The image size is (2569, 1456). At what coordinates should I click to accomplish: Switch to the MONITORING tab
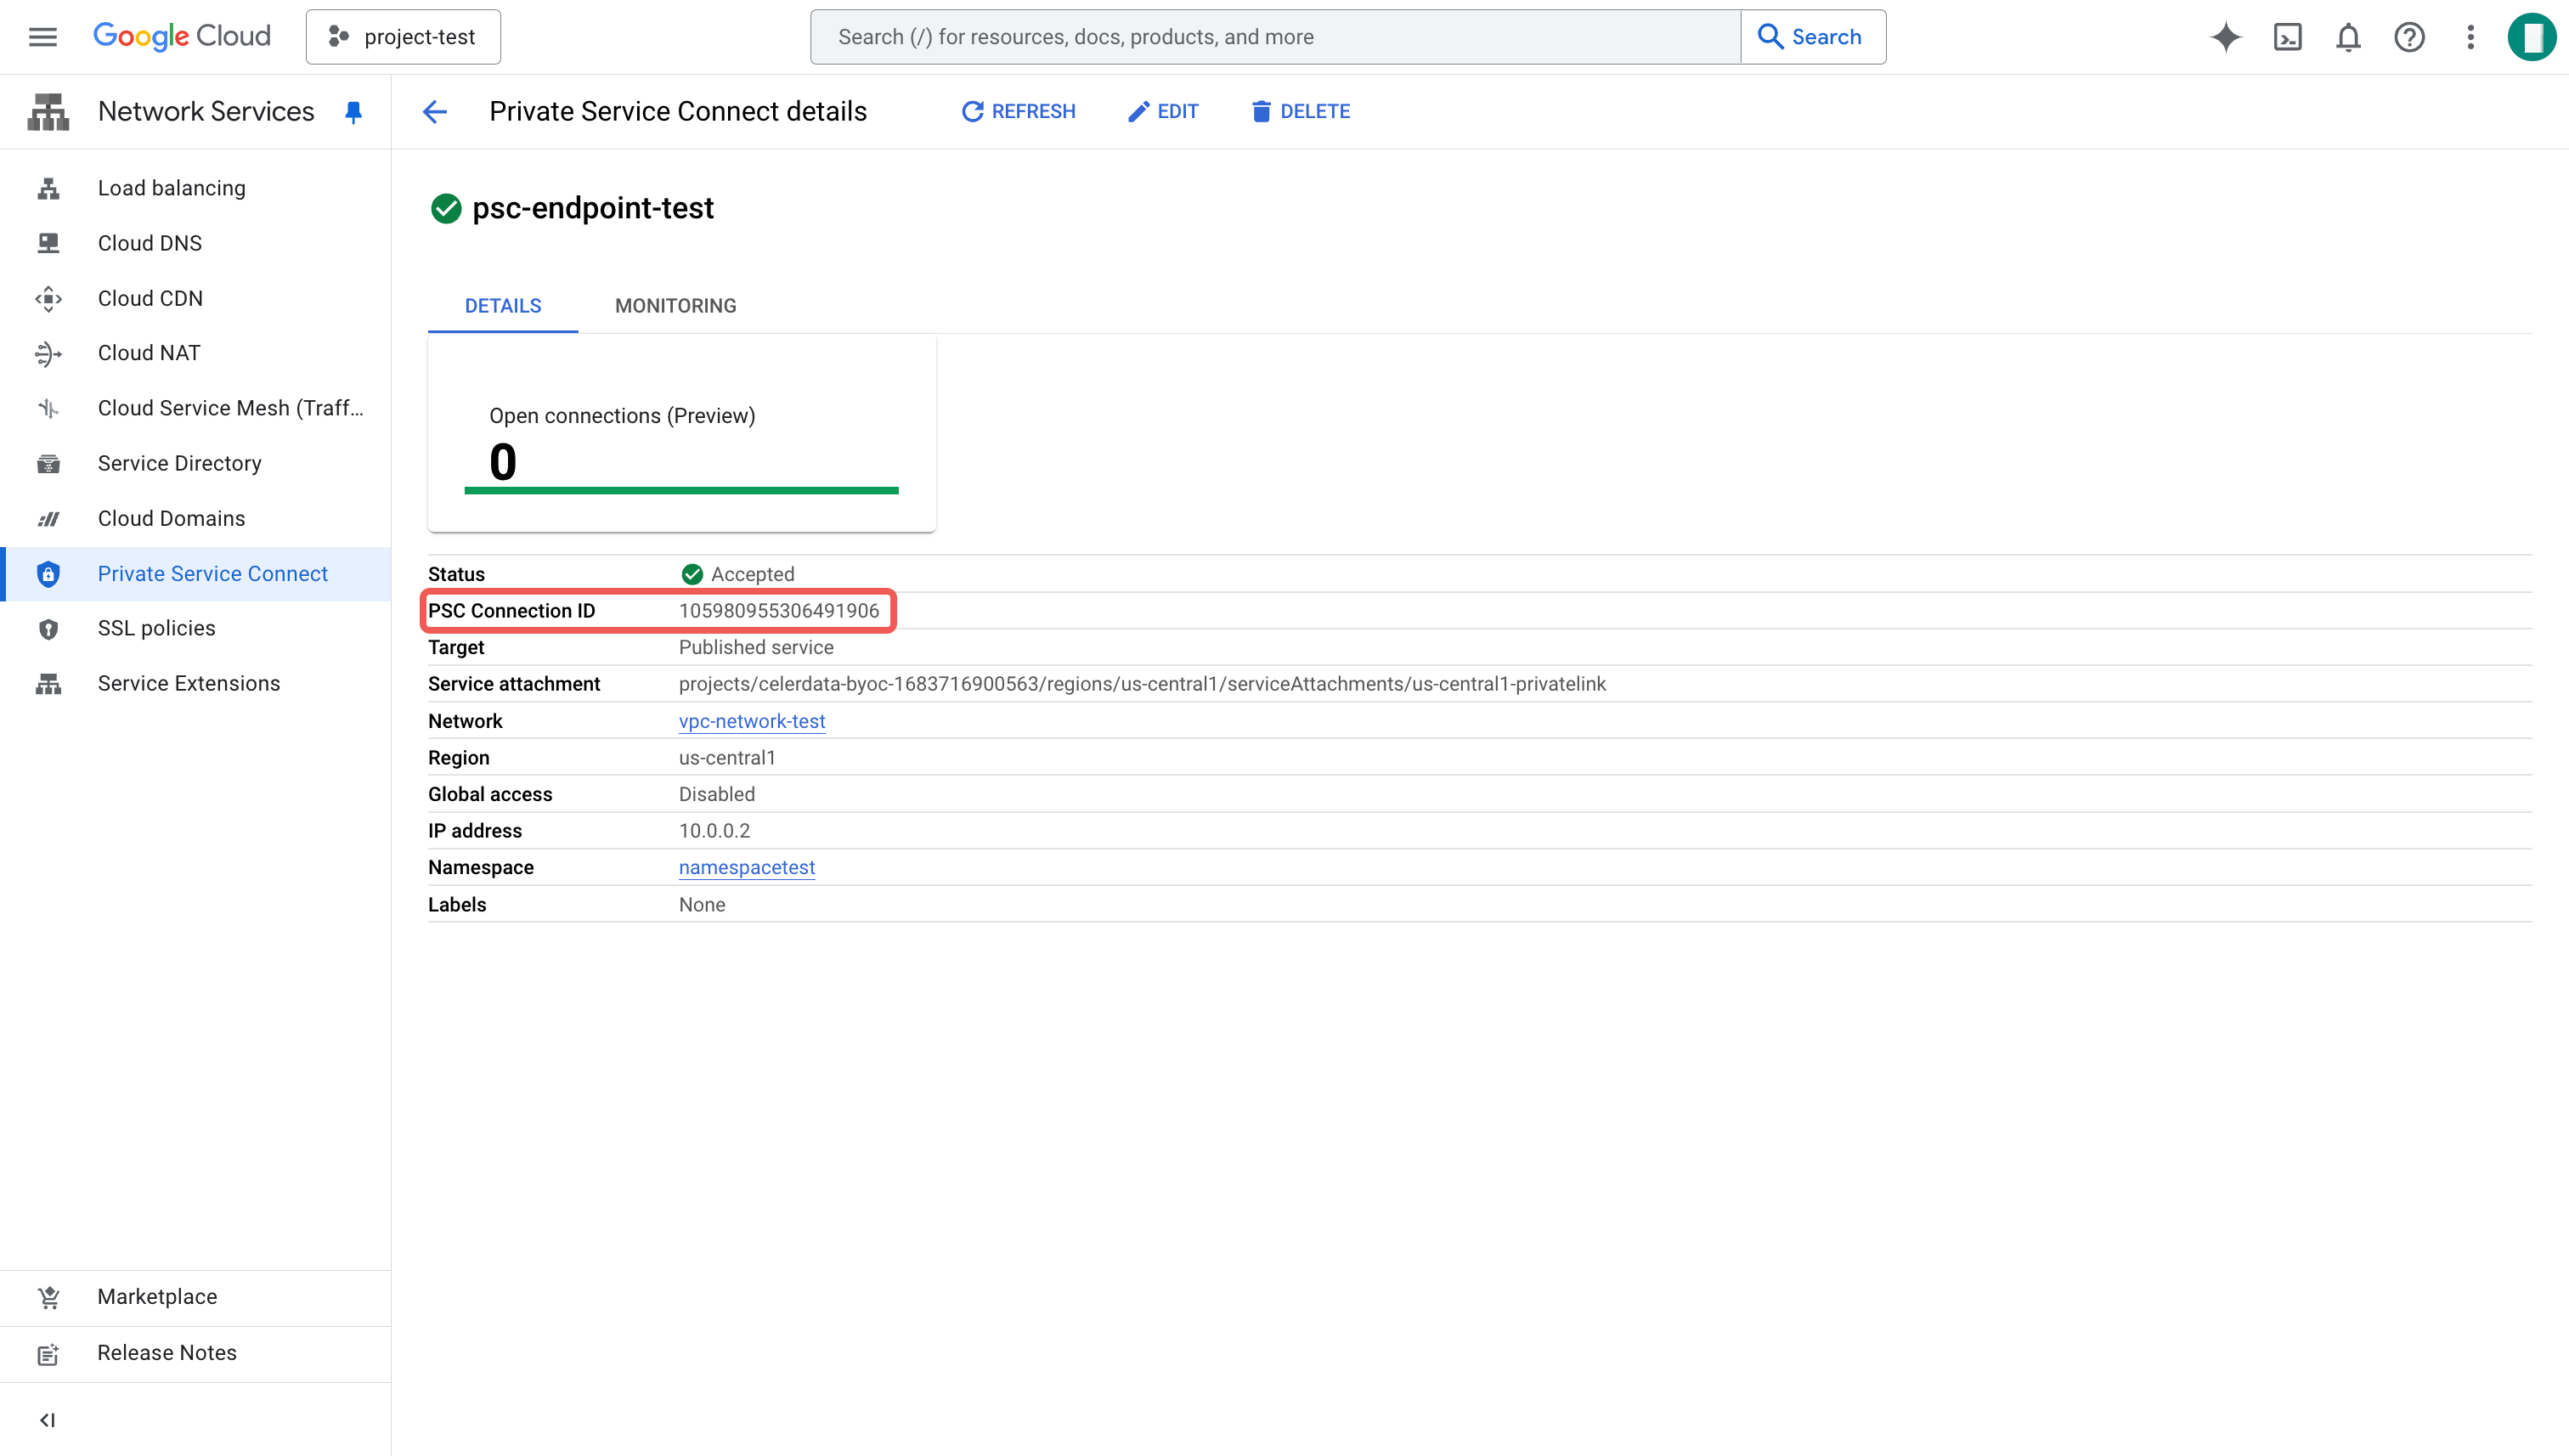[x=675, y=306]
